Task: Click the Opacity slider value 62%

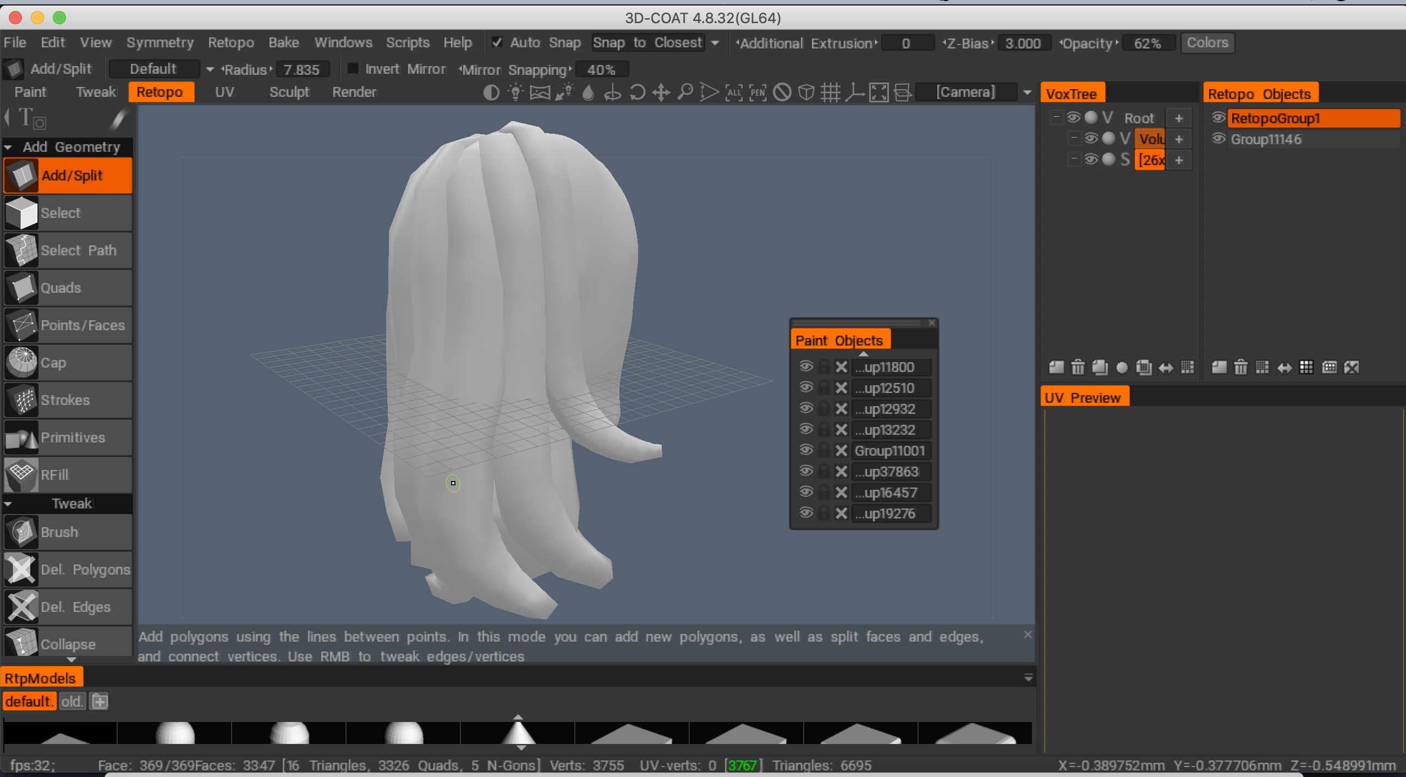Action: 1147,43
